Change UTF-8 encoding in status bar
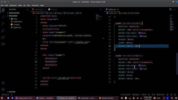This screenshot has width=178, height=100. point(144,94)
